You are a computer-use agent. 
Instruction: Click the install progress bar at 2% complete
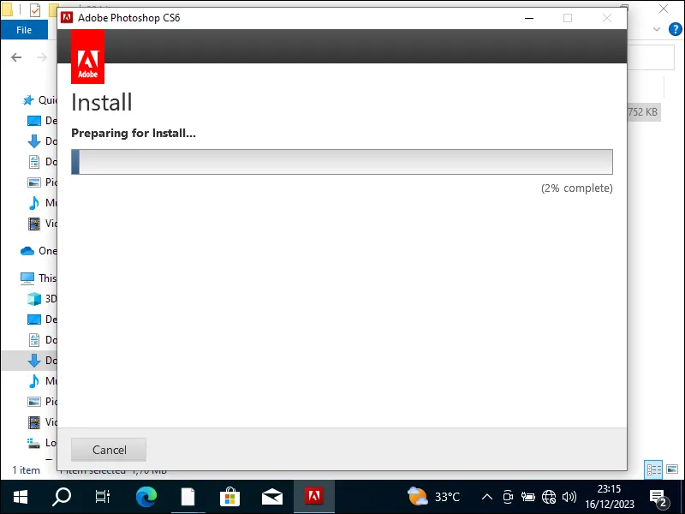[x=342, y=161]
